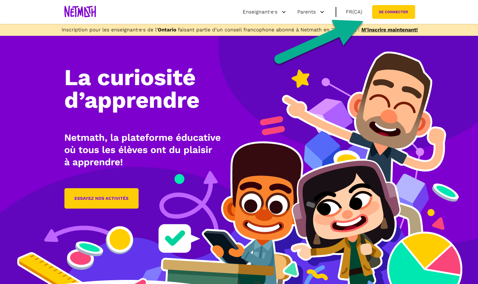Click the yellow circle token icon

(120, 240)
